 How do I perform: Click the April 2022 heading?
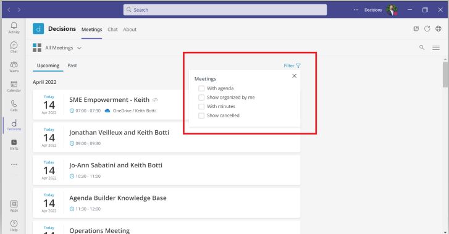tap(44, 82)
